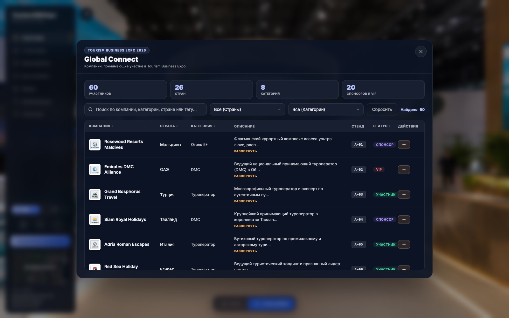Open Emirates DMC Alliance arrow action
The height and width of the screenshot is (318, 509).
(404, 169)
